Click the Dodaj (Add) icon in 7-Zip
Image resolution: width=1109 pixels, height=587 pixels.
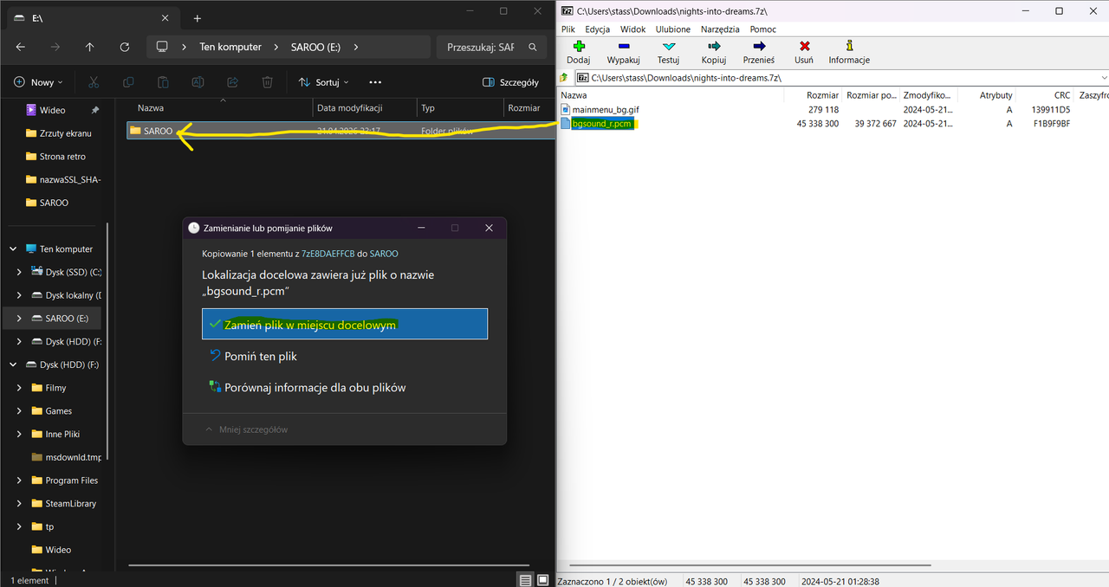point(579,46)
